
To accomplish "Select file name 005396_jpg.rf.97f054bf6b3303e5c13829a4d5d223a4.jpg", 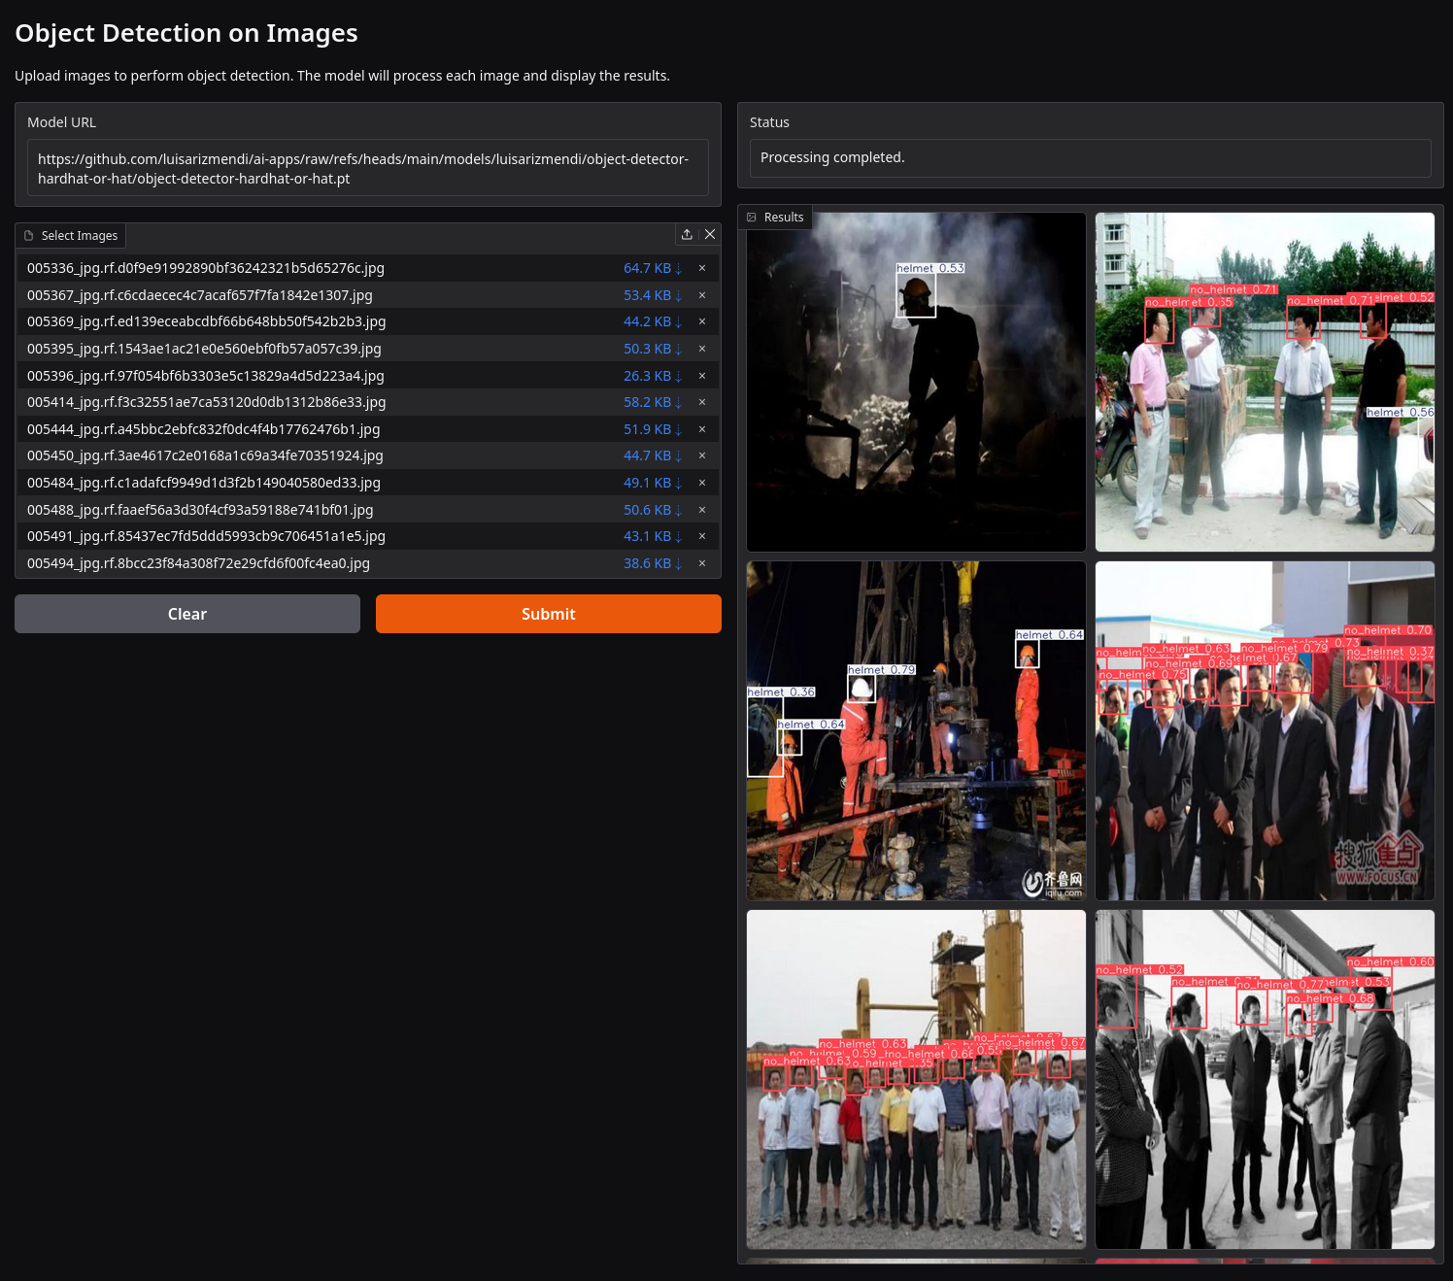I will (206, 376).
